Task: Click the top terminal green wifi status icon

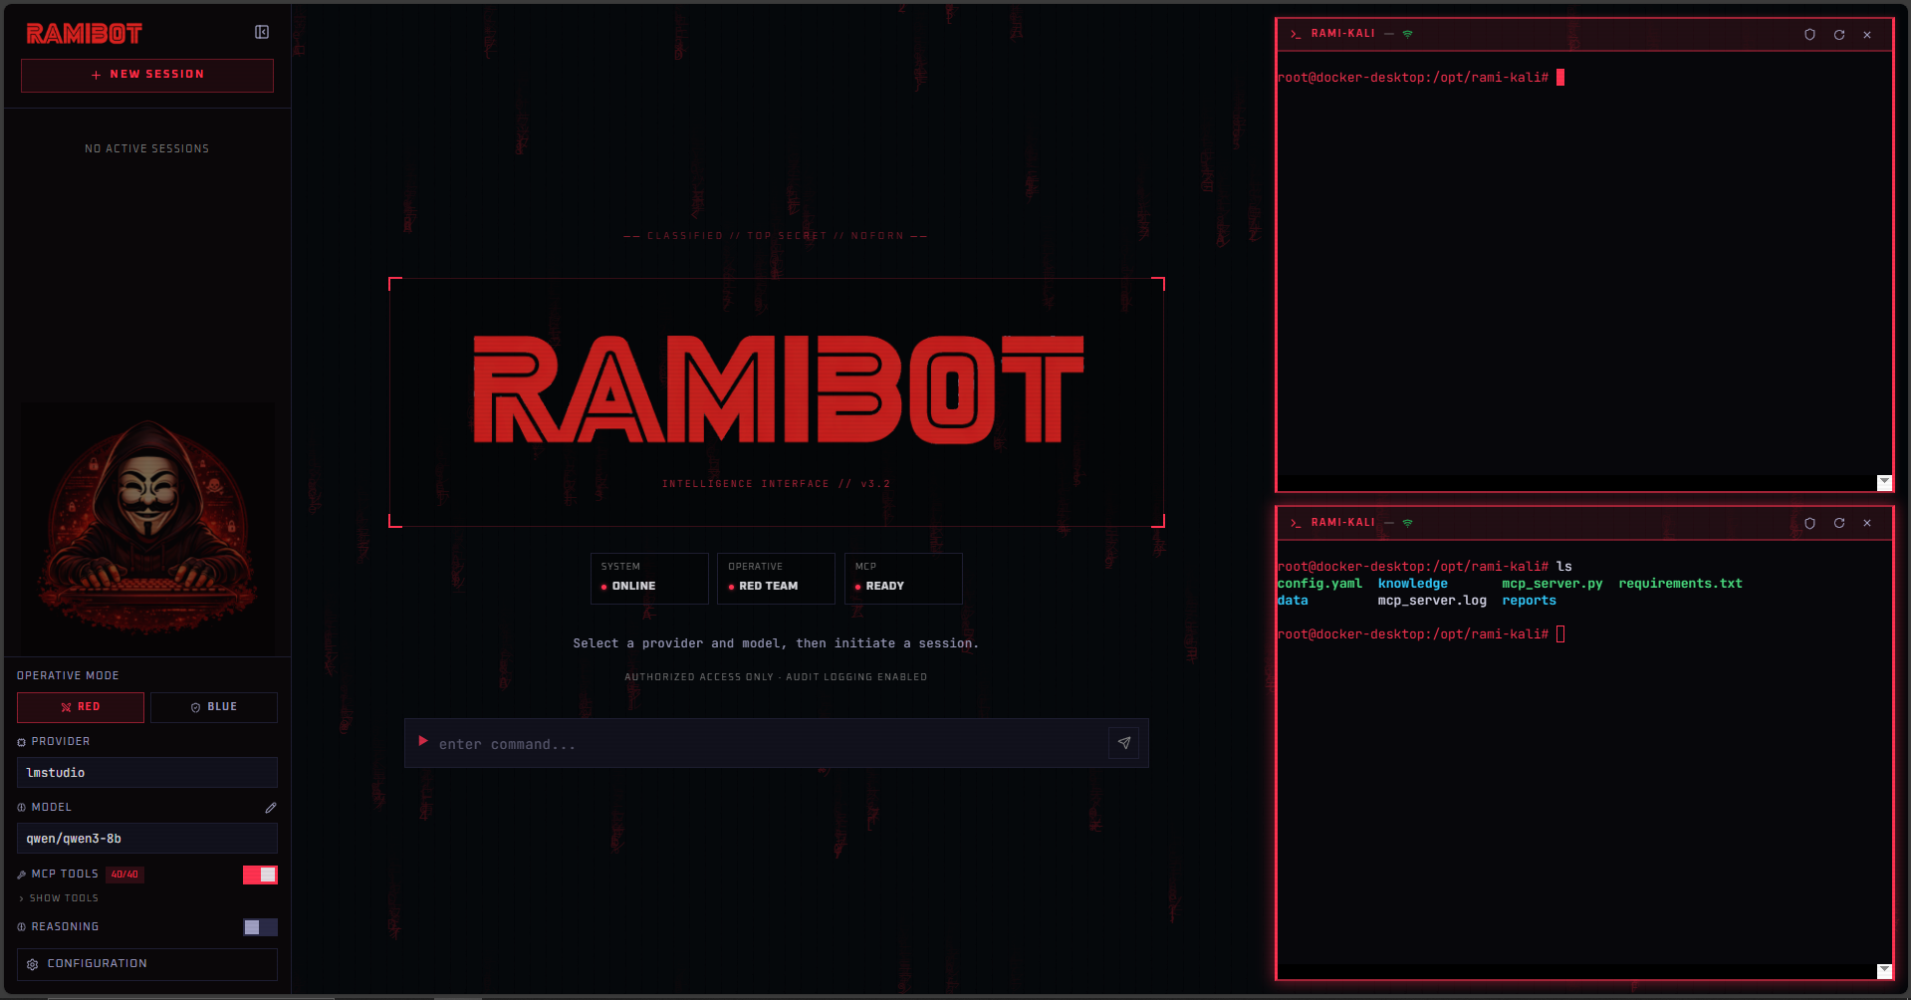Action: [x=1408, y=34]
